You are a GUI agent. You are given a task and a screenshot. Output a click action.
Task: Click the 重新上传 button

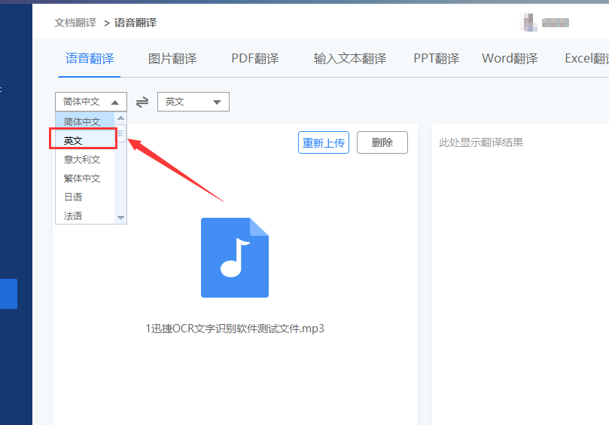(324, 142)
